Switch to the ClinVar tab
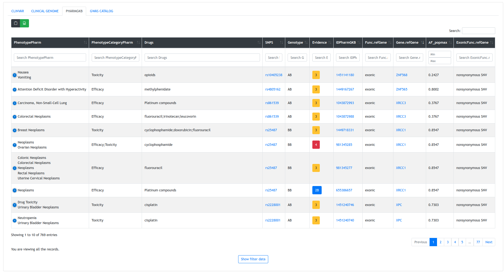The height and width of the screenshot is (272, 504). 18,11
